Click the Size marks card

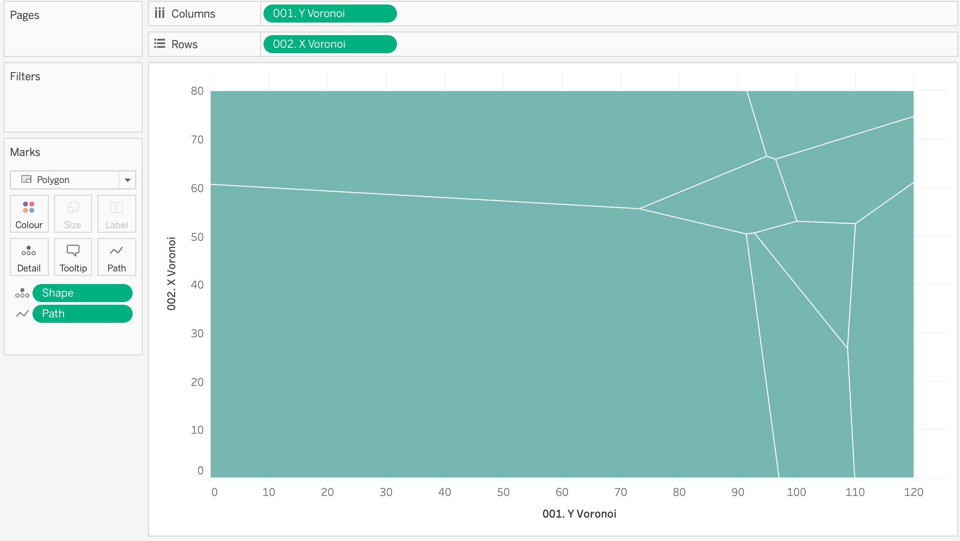[x=73, y=214]
